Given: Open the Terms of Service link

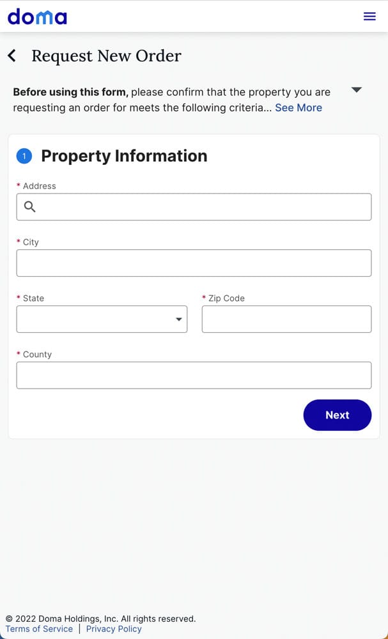Looking at the screenshot, I should 39,629.
